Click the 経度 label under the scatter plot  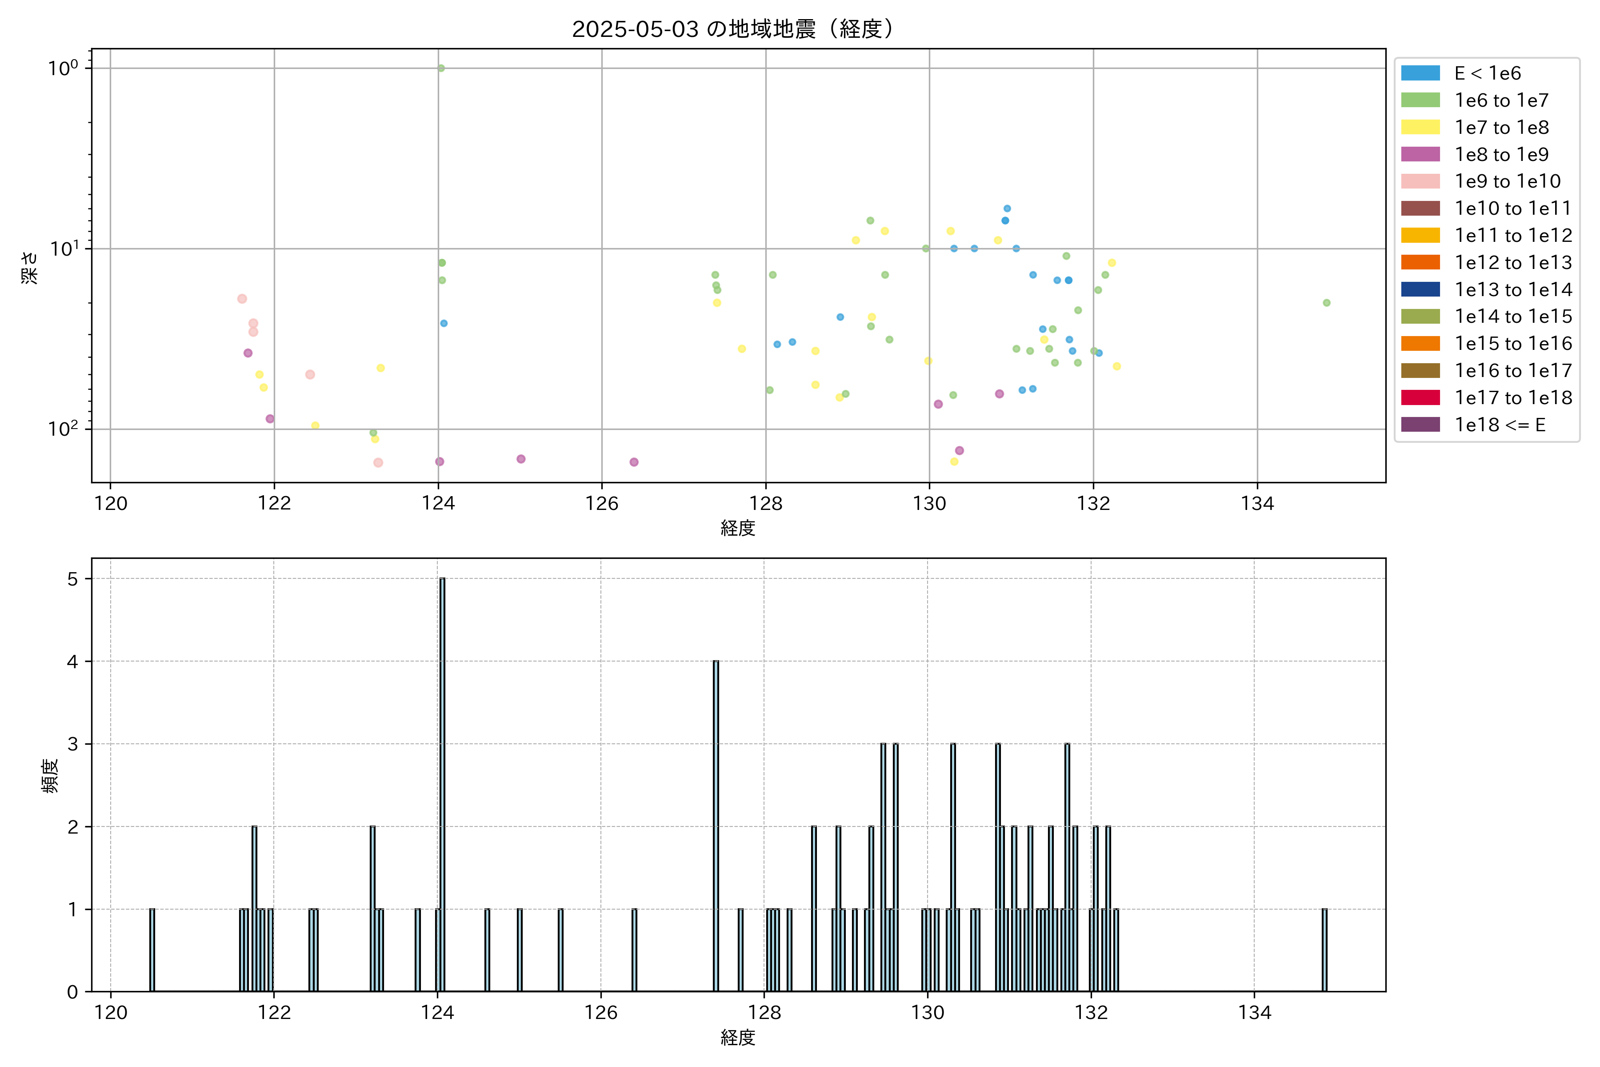pyautogui.click(x=737, y=528)
